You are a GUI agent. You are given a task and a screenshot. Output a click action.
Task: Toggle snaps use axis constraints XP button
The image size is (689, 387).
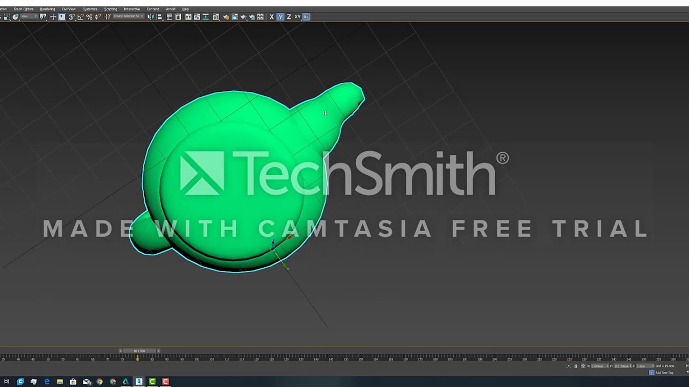pos(306,17)
